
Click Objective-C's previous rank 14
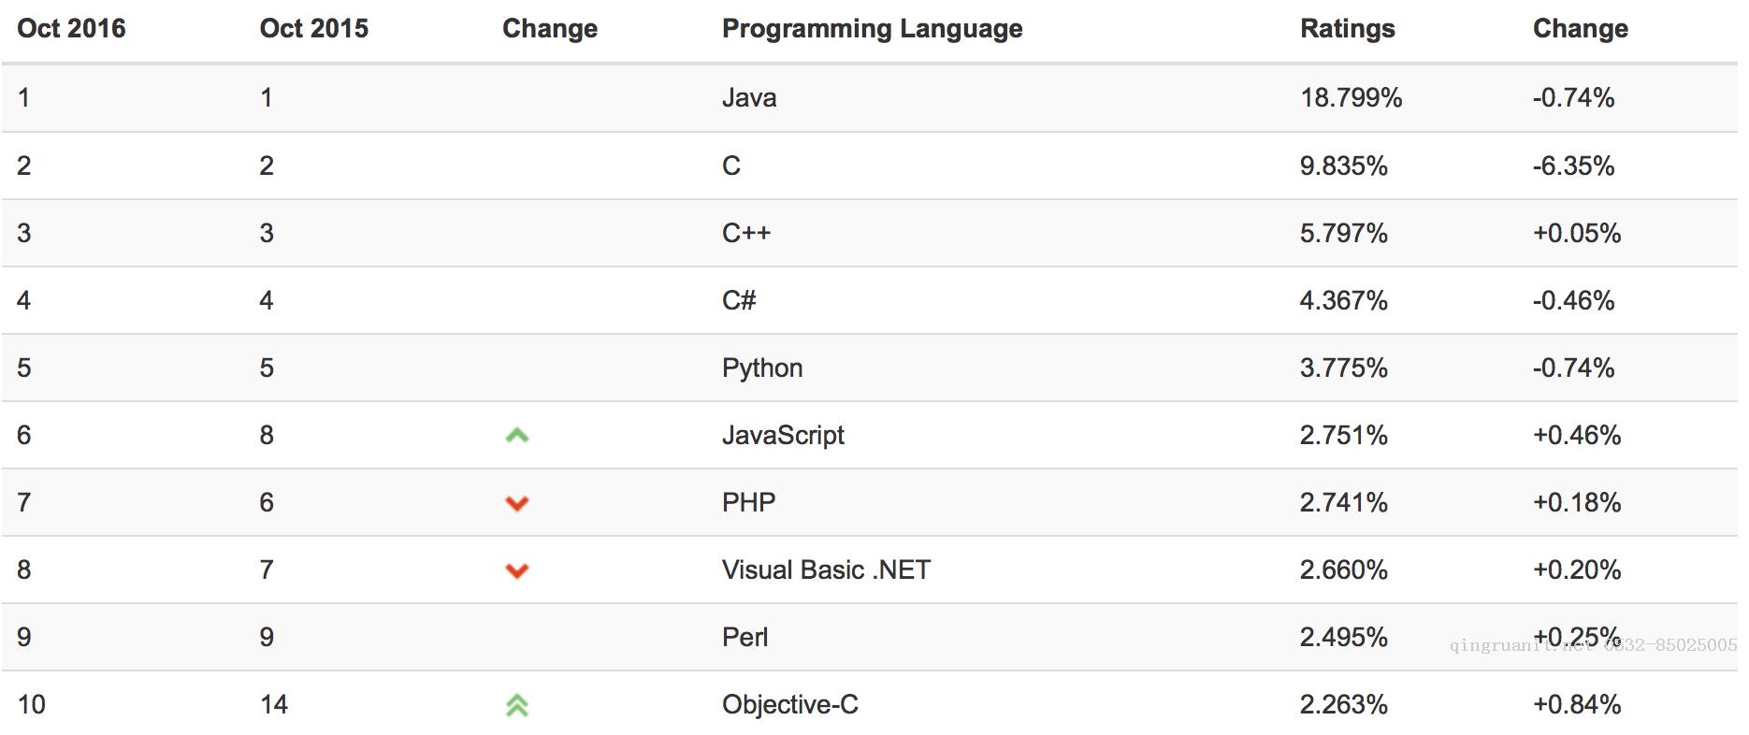[x=274, y=704]
